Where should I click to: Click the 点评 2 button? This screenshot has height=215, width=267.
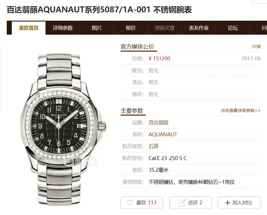[190, 202]
